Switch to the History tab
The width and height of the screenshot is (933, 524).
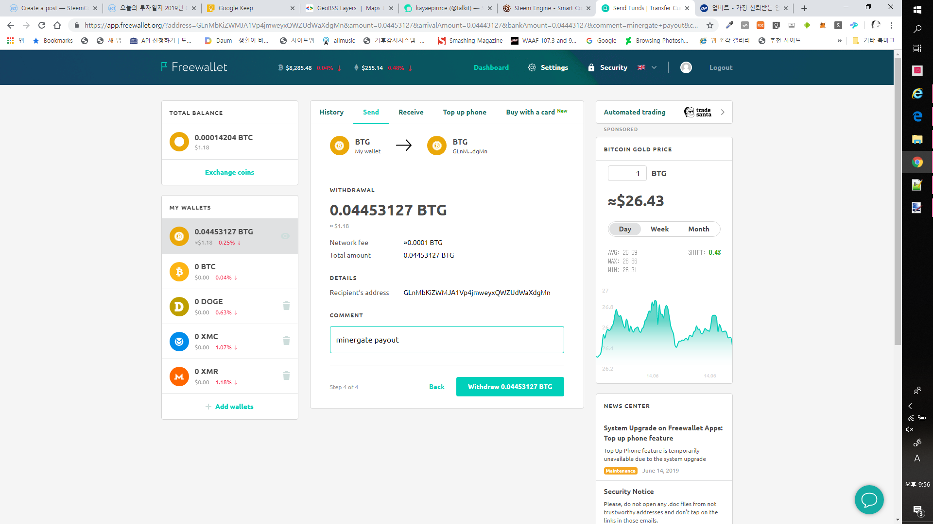331,112
